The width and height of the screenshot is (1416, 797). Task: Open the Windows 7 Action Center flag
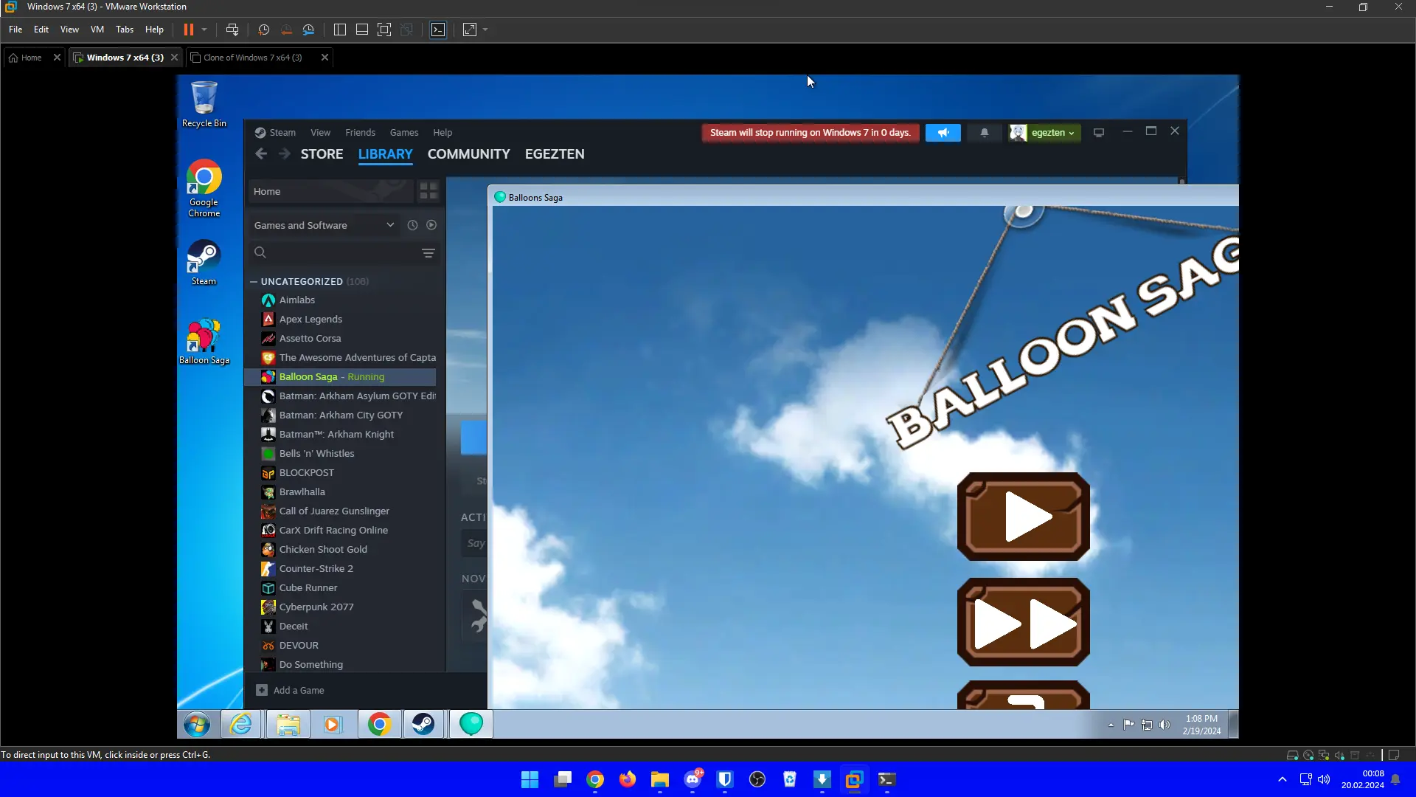tap(1128, 725)
